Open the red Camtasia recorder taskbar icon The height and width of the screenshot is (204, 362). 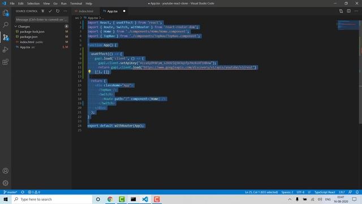point(157,199)
